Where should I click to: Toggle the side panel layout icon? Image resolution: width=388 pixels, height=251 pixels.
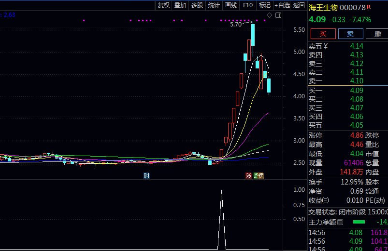coord(278,15)
